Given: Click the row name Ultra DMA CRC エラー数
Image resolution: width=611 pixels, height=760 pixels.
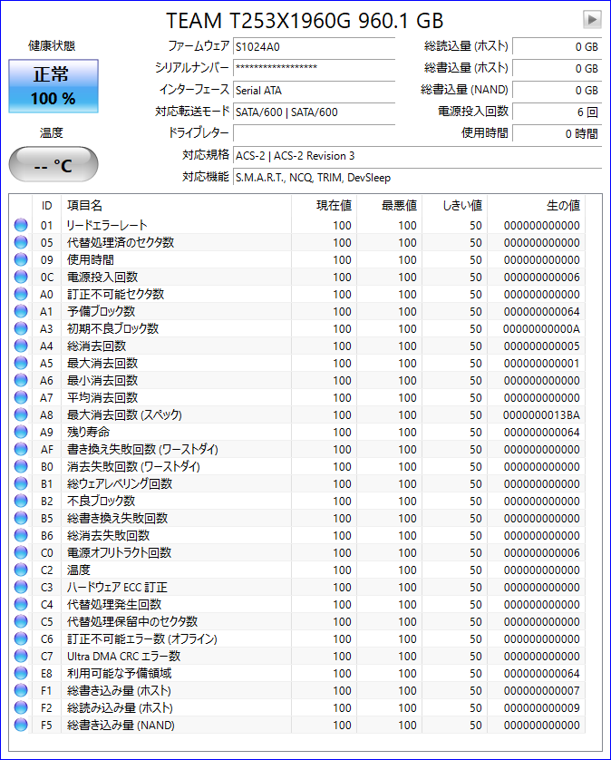Looking at the screenshot, I should [123, 656].
